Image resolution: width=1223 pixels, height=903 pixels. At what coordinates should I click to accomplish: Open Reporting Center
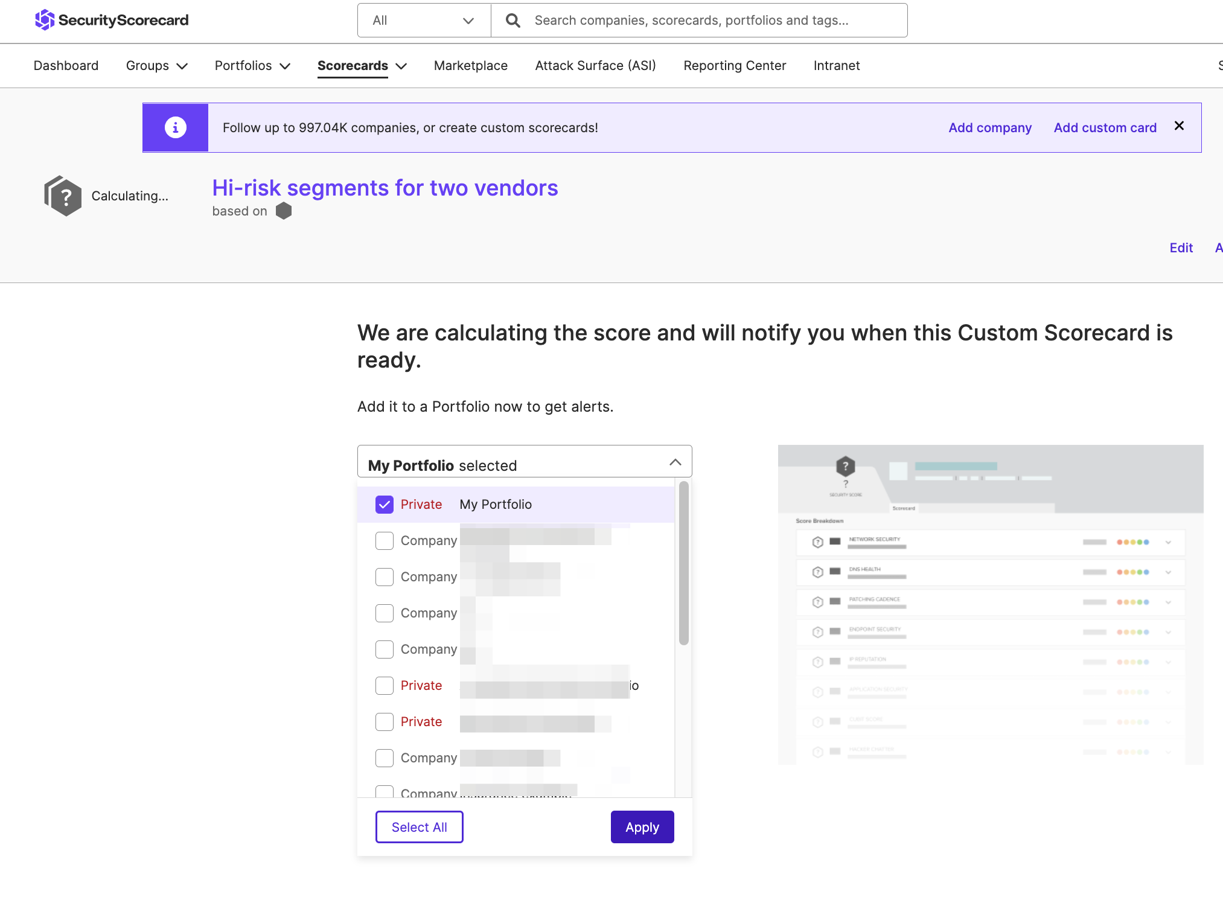735,66
